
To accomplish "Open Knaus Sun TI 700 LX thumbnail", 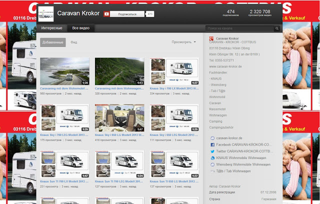I will 64,164.
